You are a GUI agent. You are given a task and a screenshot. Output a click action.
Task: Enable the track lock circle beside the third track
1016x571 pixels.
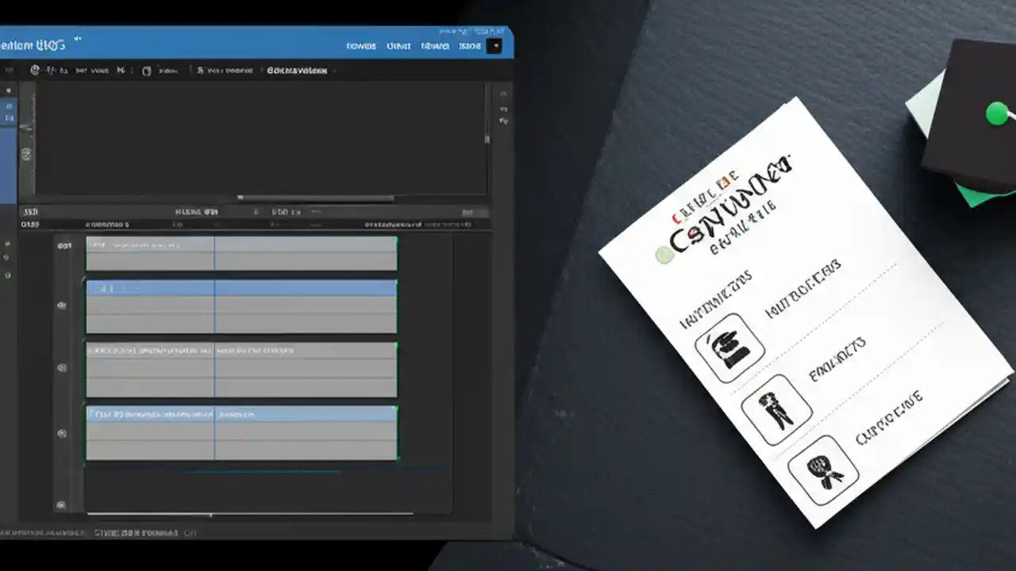61,367
